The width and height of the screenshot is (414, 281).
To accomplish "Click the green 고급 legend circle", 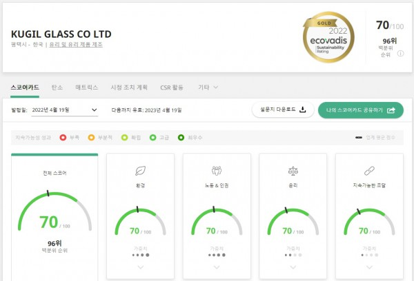I will click(x=153, y=137).
